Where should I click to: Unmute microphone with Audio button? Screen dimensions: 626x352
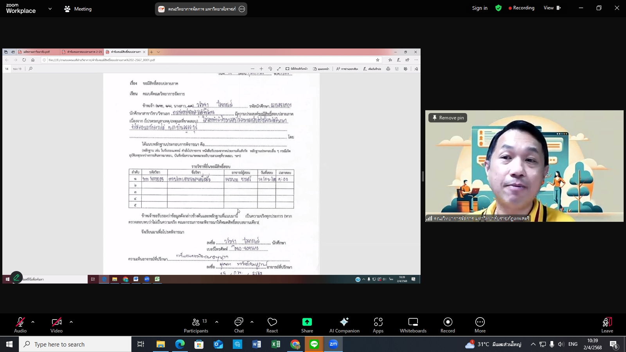coord(20,325)
